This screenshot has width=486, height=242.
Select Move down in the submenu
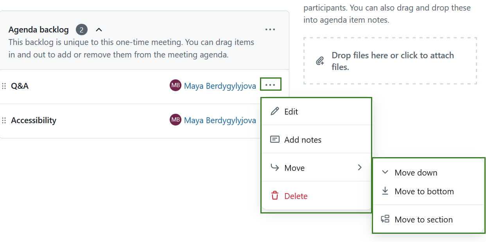point(416,172)
